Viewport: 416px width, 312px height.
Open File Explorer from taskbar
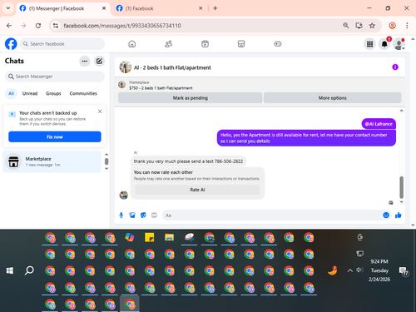point(169,238)
